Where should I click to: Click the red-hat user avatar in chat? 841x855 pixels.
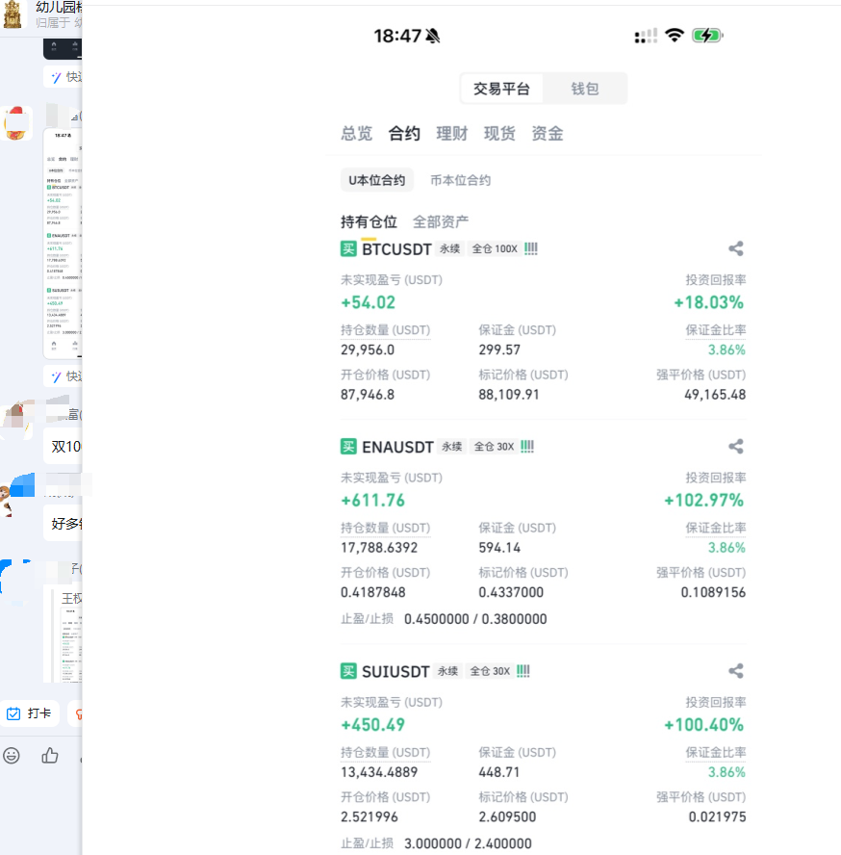[16, 123]
